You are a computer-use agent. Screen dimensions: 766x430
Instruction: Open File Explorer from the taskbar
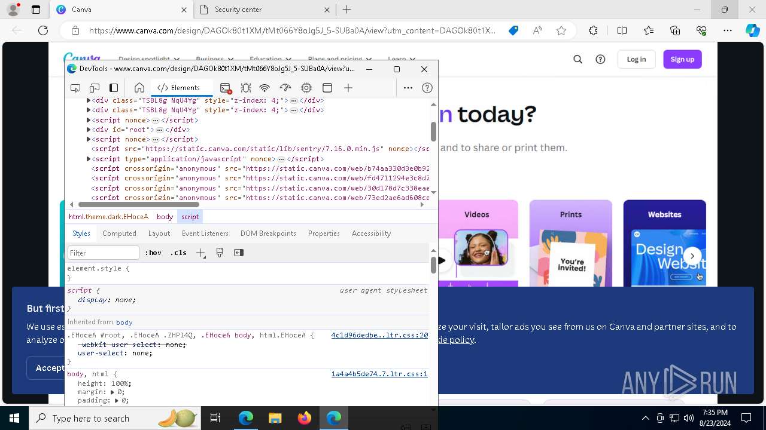pyautogui.click(x=275, y=418)
